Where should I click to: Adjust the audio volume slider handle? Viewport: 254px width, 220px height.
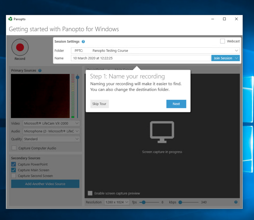(78, 77)
